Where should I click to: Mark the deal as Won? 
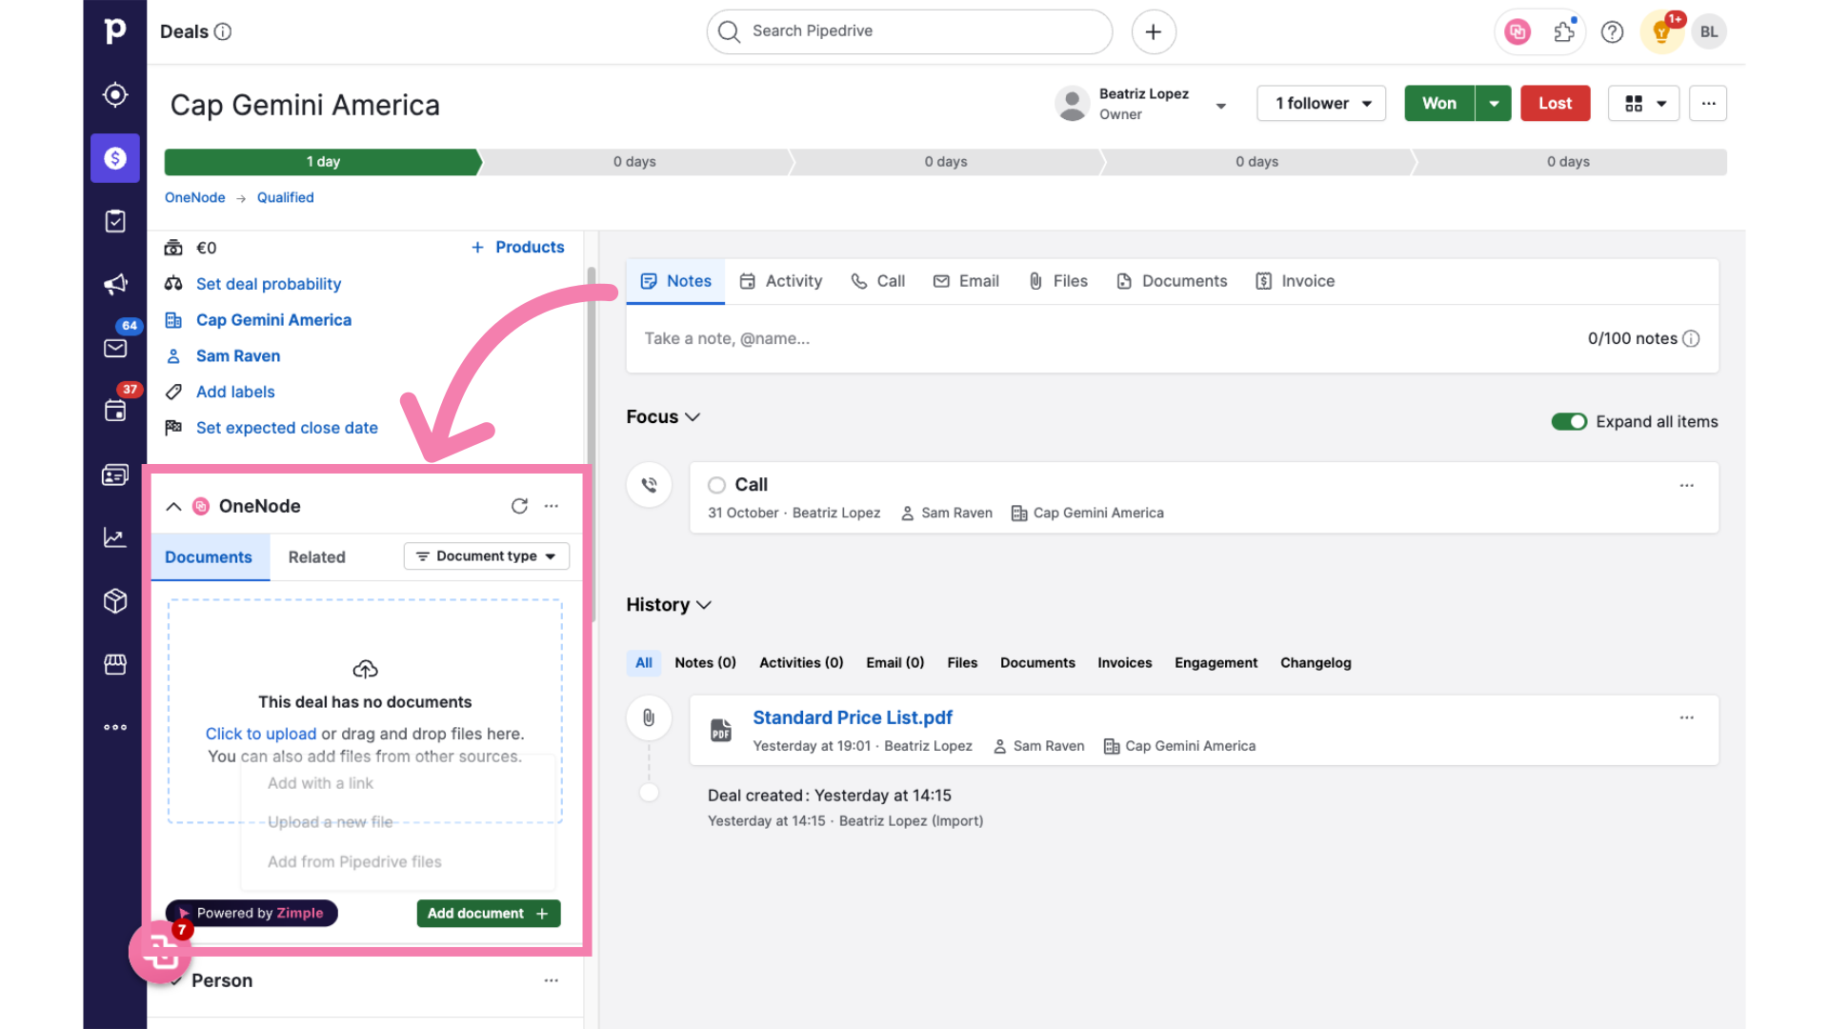[1439, 103]
